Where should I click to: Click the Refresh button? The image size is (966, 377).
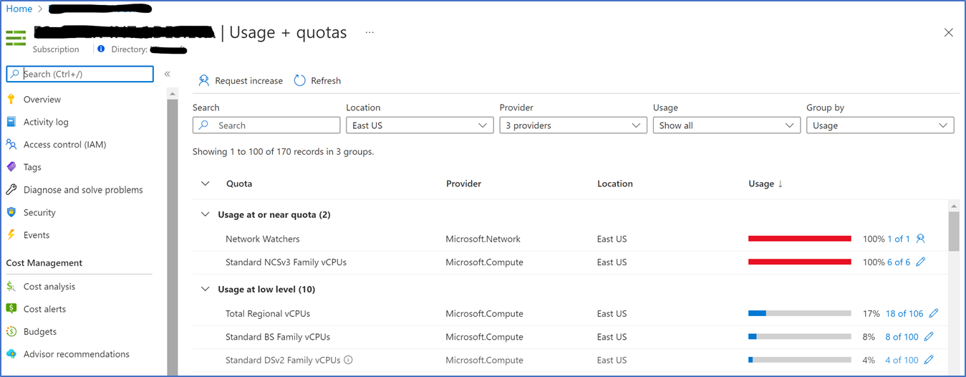(317, 80)
